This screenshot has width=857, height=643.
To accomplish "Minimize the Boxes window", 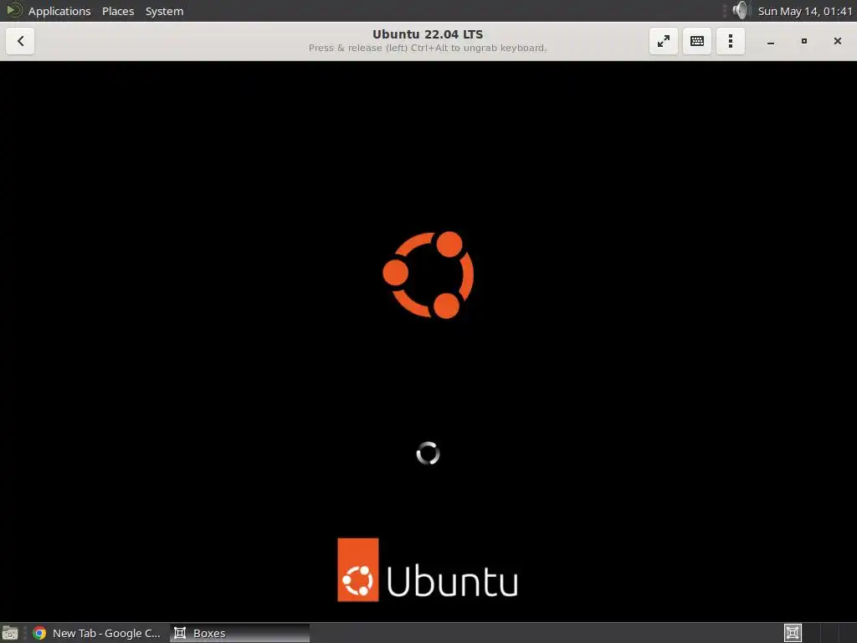I will click(x=771, y=42).
